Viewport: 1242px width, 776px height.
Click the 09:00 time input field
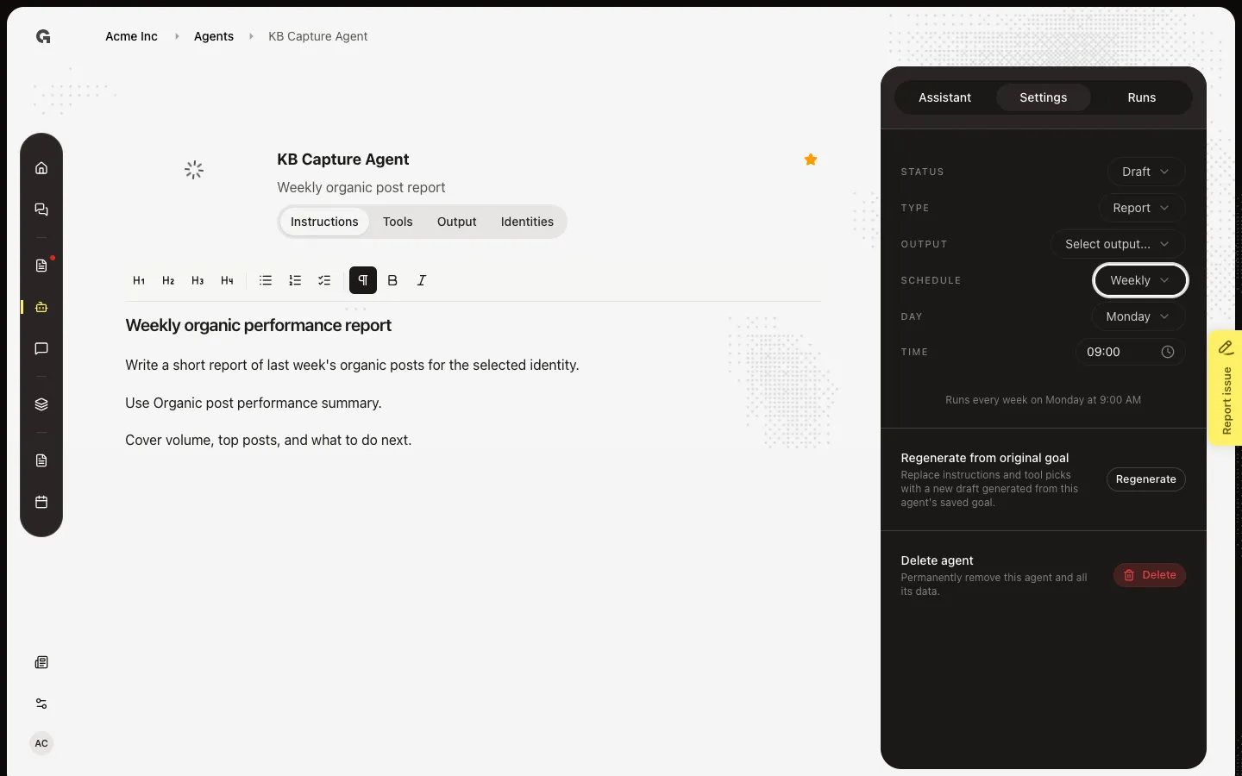[1130, 352]
